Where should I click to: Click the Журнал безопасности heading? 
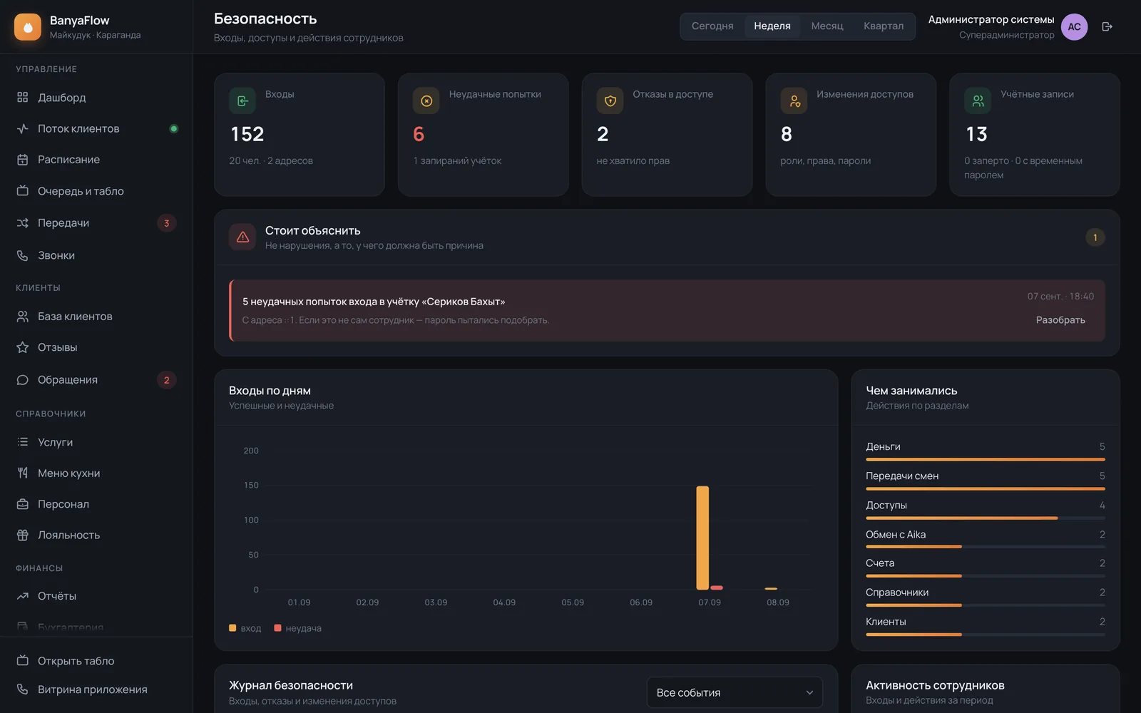[x=291, y=685]
